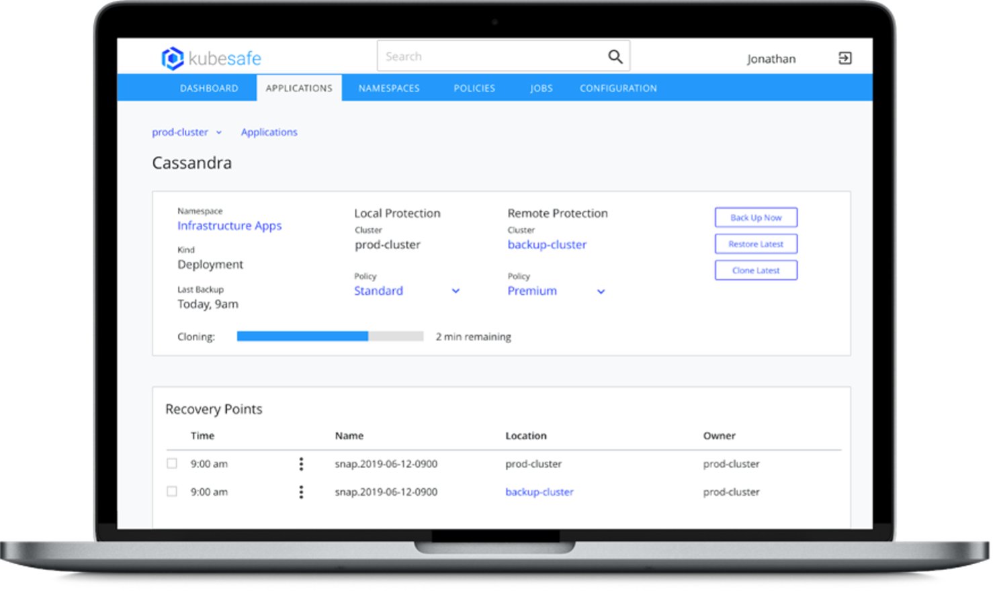Viewport: 993px width, 591px height.
Task: Tick checkbox for prod-cluster location recovery point
Action: (x=172, y=463)
